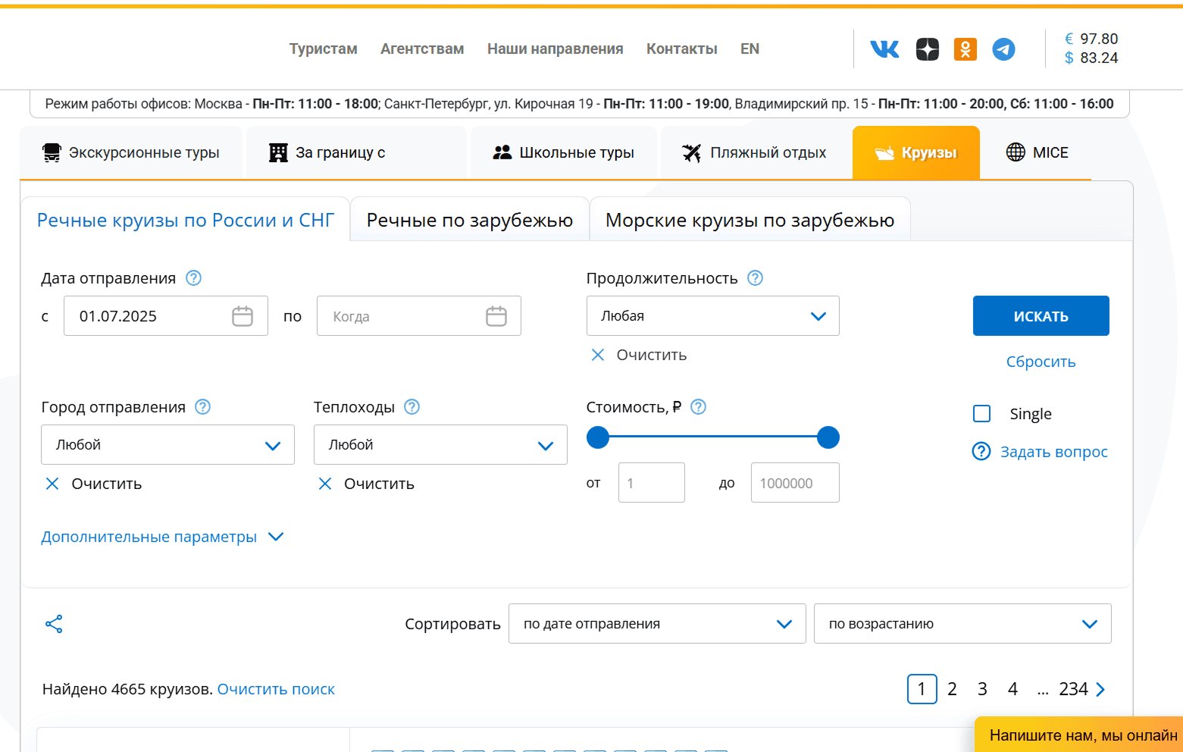The width and height of the screenshot is (1183, 752).
Task: Open the Город отправления dropdown
Action: point(167,445)
